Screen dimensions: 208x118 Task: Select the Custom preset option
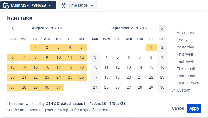(x=183, y=90)
